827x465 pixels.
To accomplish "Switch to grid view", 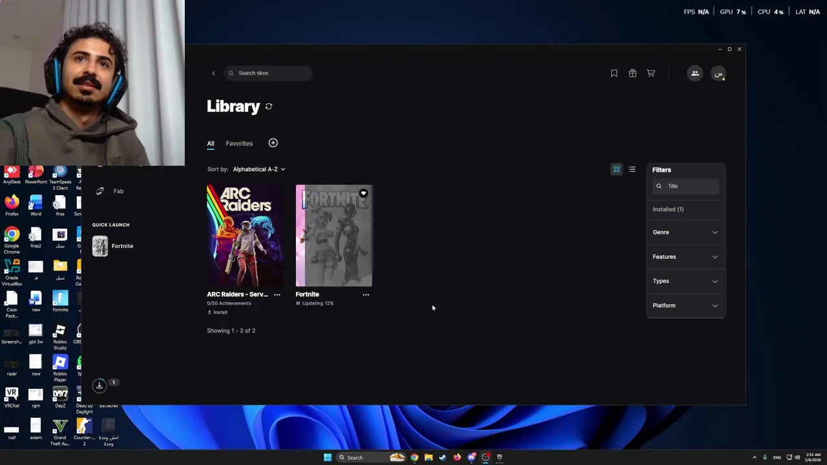I will pos(616,169).
